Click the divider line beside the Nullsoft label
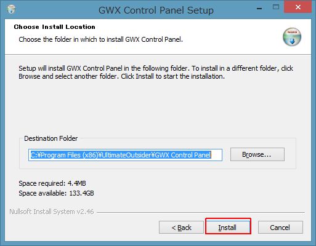Image resolution: width=316 pixels, height=246 pixels. (x=201, y=212)
